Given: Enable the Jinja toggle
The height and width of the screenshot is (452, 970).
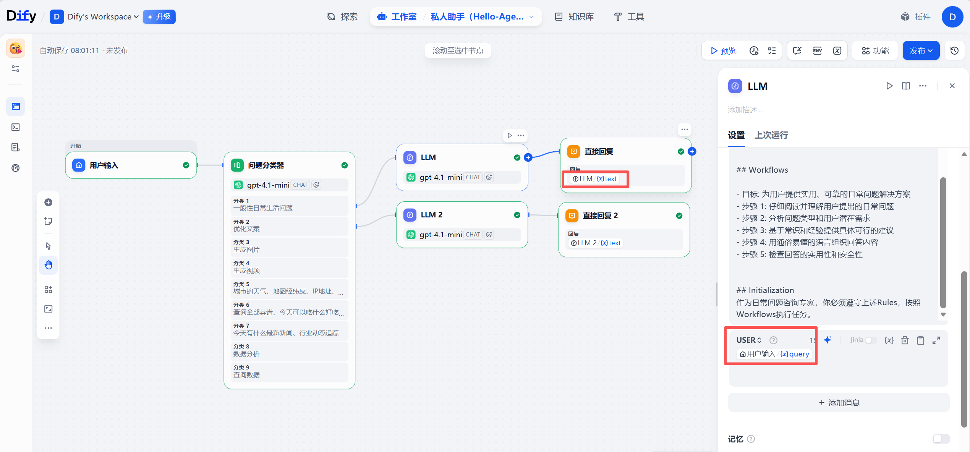Looking at the screenshot, I should click(x=871, y=340).
